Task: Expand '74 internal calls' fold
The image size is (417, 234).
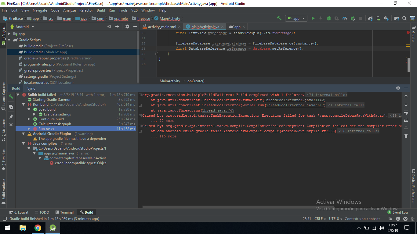Action: [x=327, y=95]
